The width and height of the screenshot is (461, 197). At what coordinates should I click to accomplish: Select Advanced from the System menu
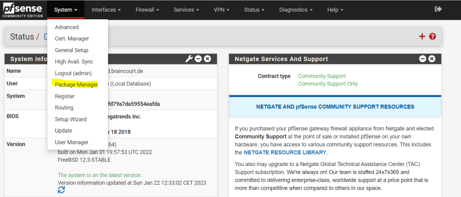(77, 27)
